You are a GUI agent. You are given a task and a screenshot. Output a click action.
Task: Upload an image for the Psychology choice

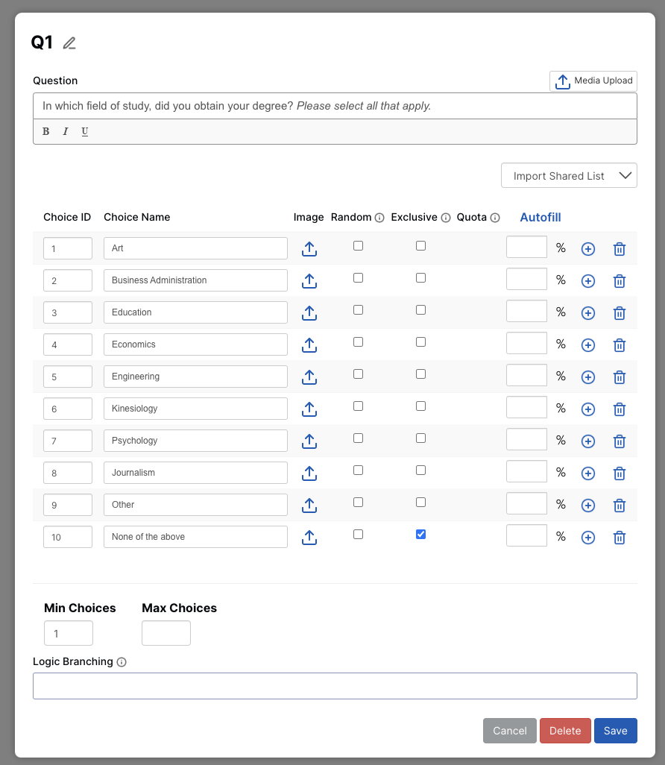(x=309, y=441)
